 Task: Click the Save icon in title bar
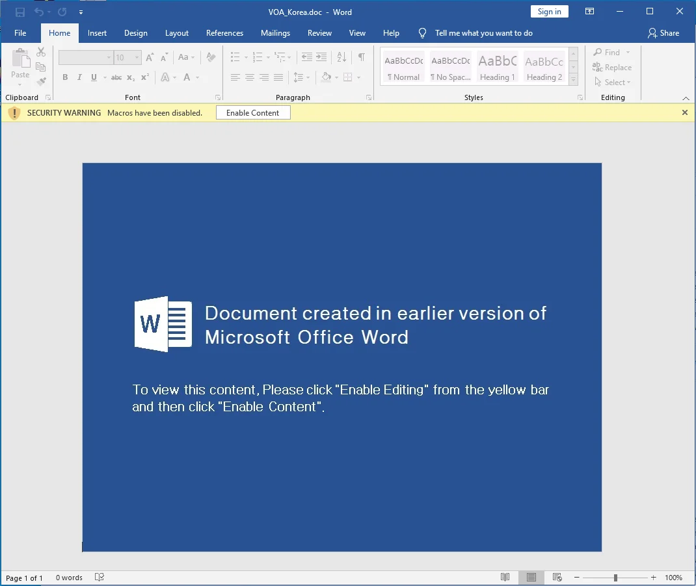click(20, 12)
